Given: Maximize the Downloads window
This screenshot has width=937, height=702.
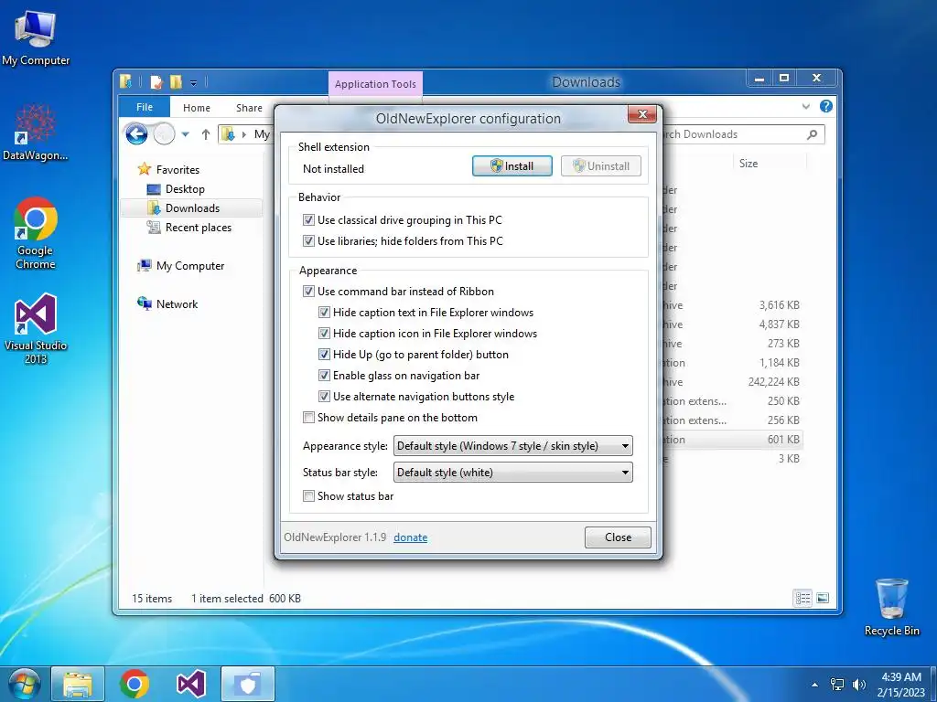Looking at the screenshot, I should point(784,78).
